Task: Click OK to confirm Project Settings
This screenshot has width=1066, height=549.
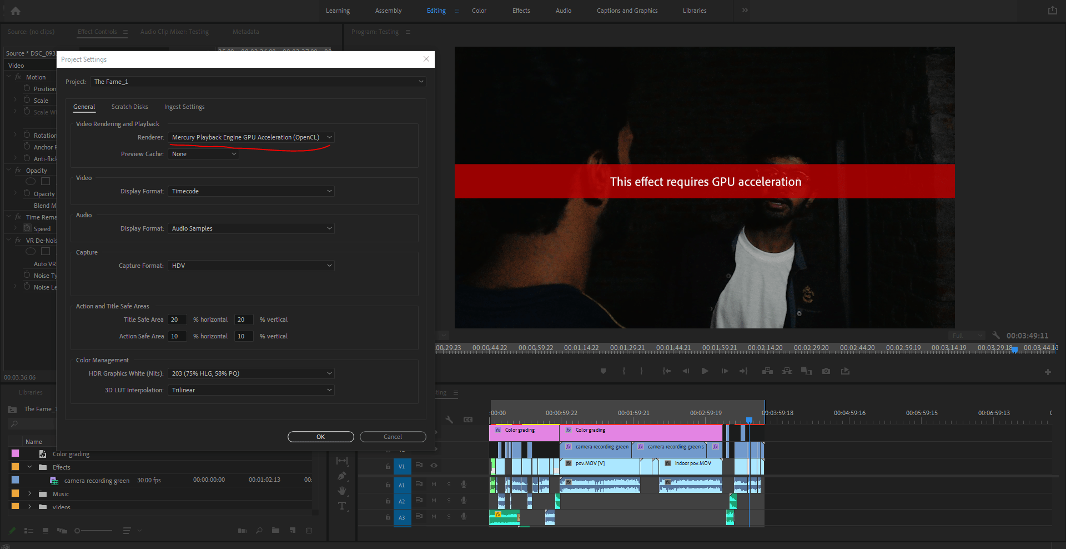Action: 320,437
